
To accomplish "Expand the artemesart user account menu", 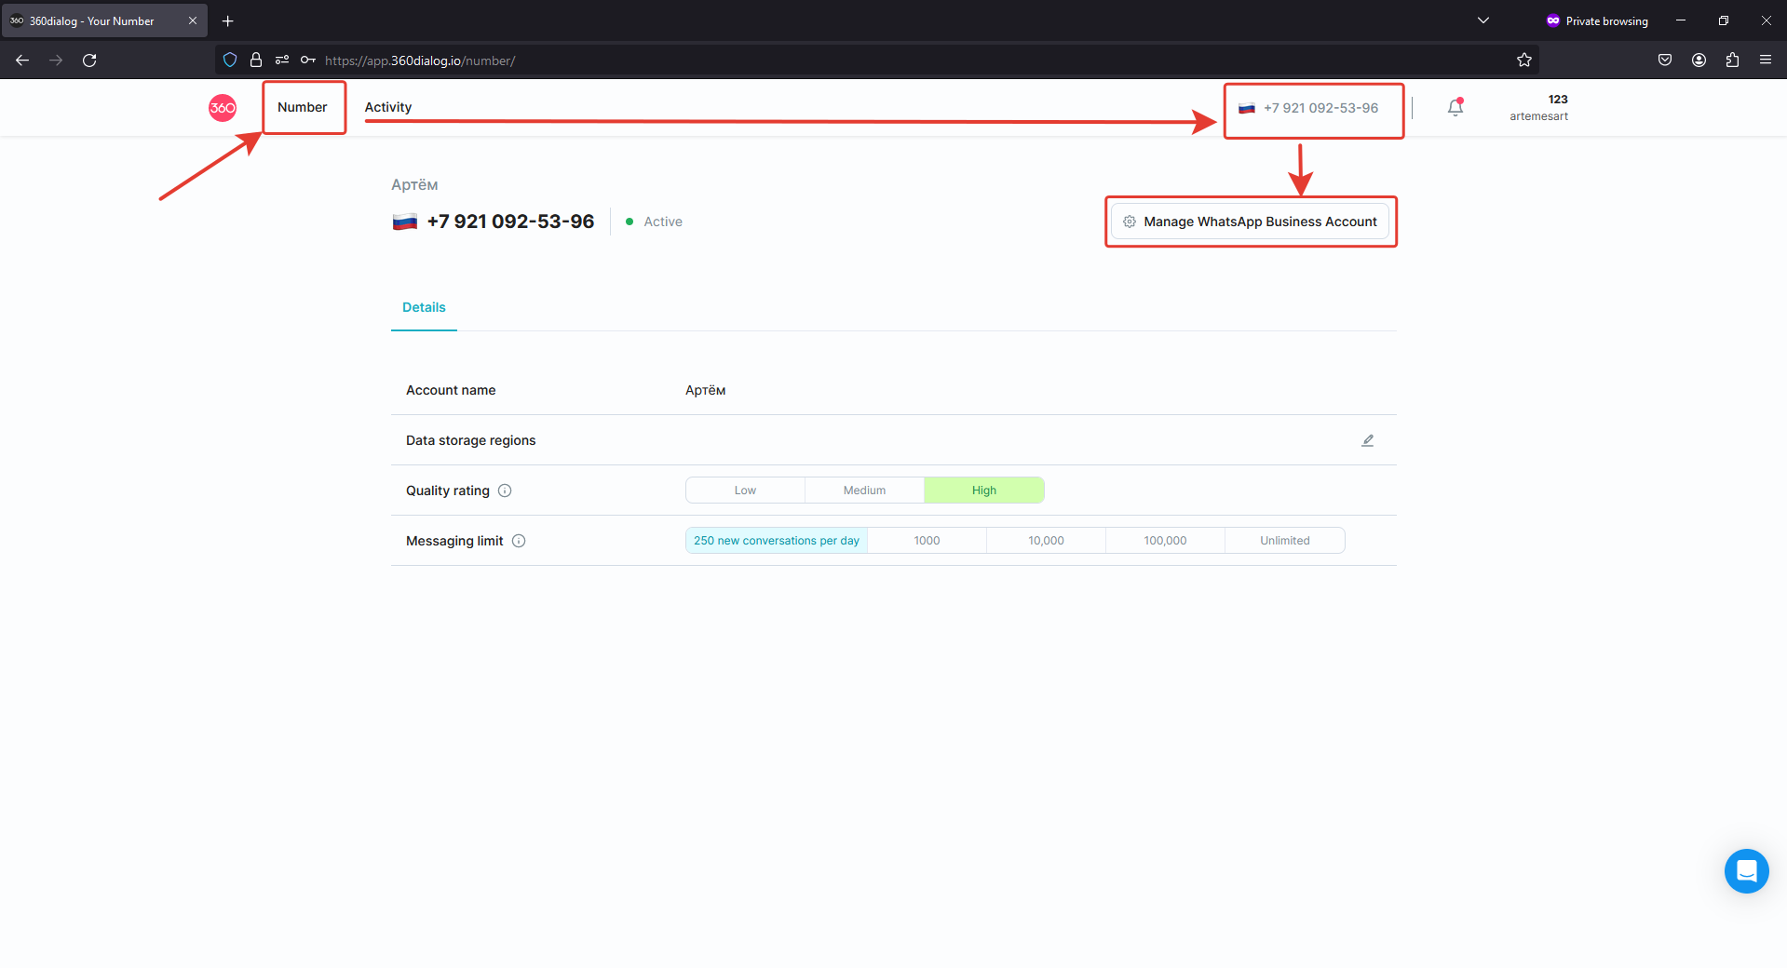I will [1538, 108].
